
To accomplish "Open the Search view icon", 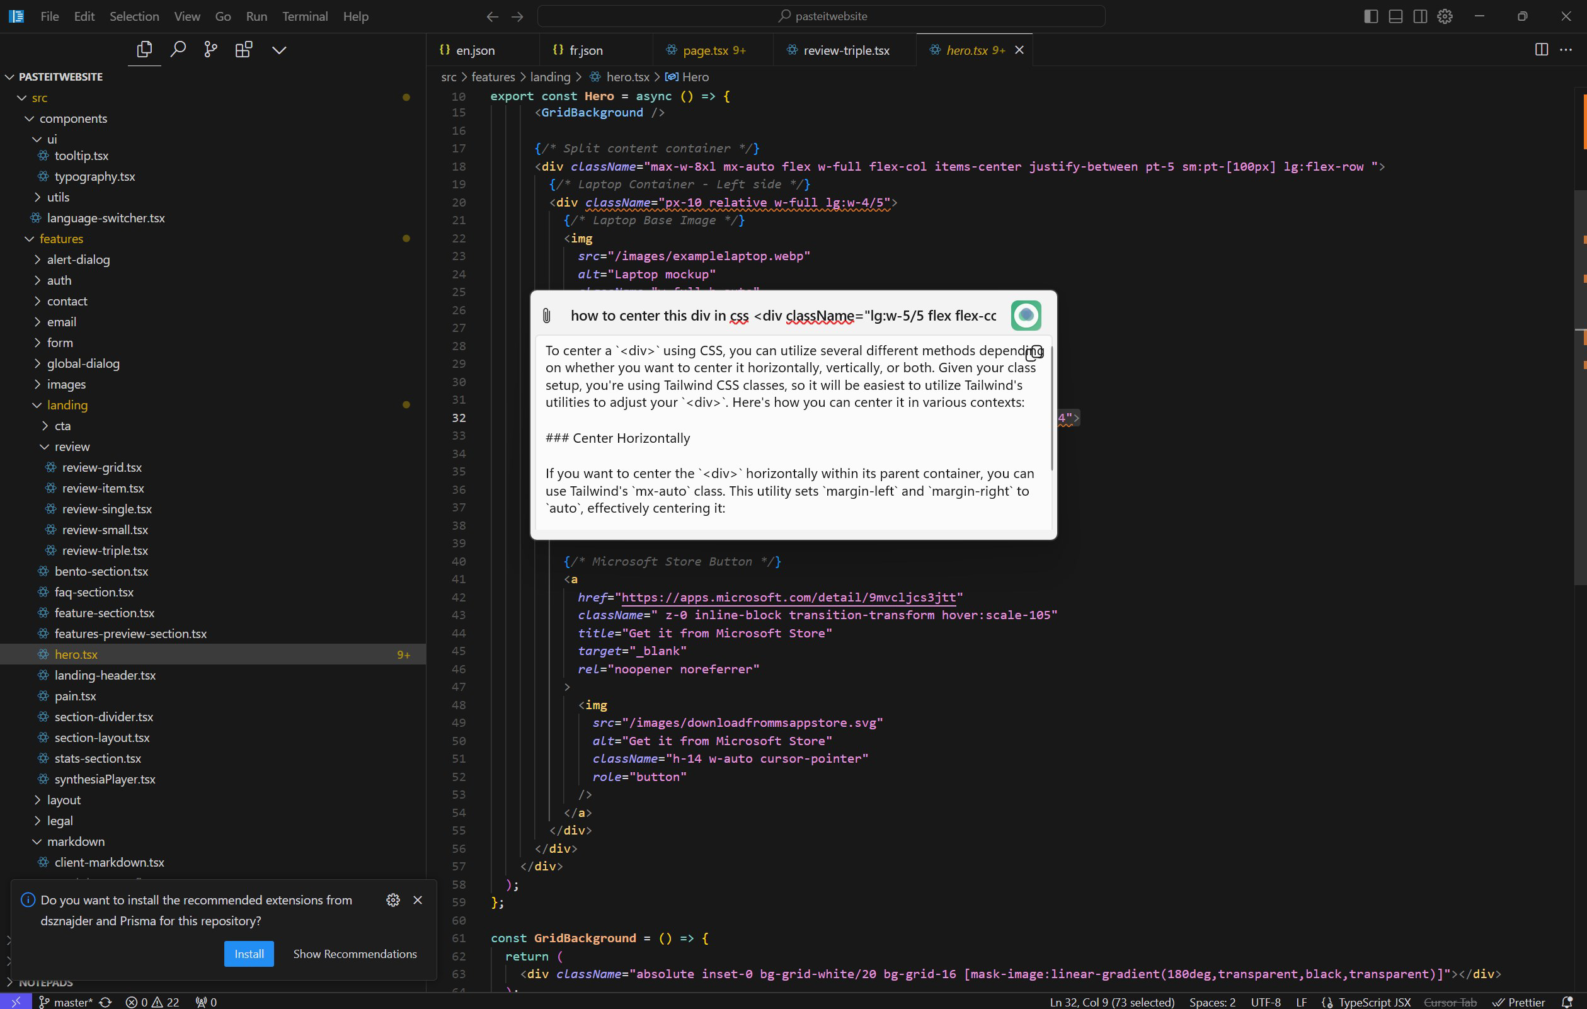I will click(x=177, y=49).
